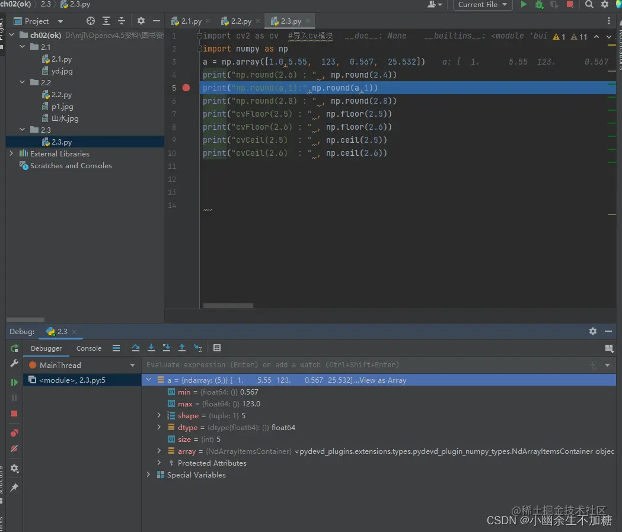Rerun debug session 2.3
622x532 pixels.
14,348
